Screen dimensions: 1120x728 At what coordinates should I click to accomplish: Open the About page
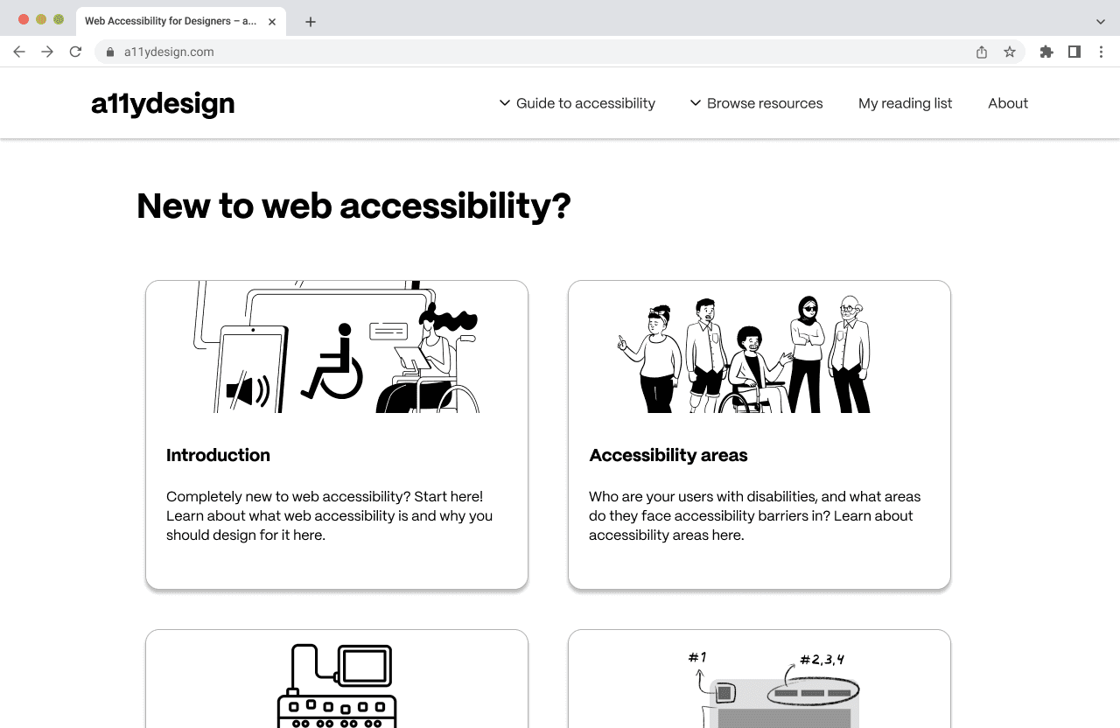1008,103
